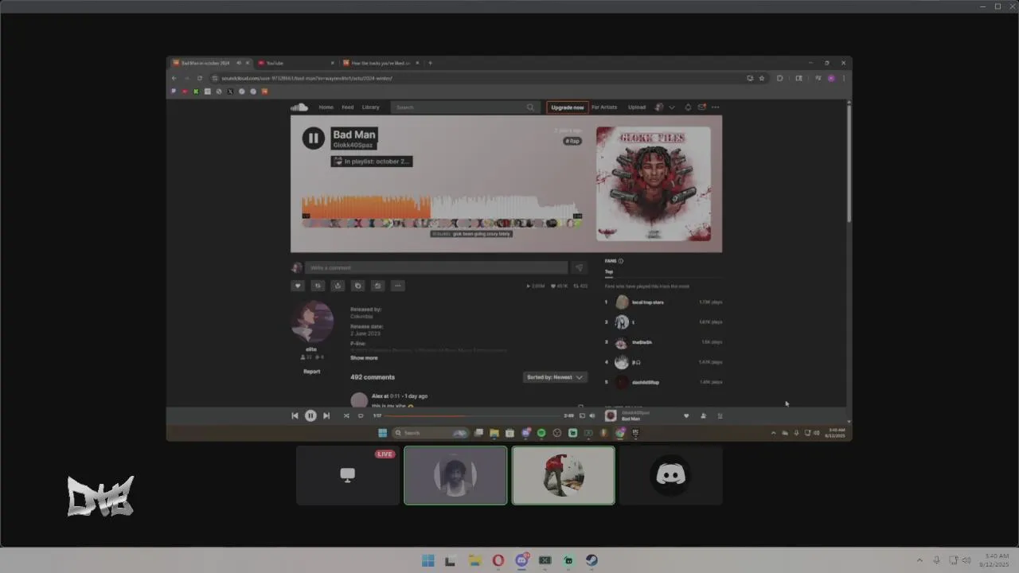Click the Upgrade now button

[568, 107]
